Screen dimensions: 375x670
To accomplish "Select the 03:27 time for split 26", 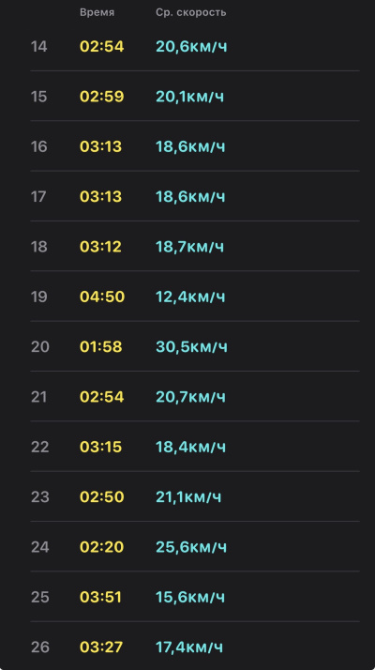I will tap(101, 647).
